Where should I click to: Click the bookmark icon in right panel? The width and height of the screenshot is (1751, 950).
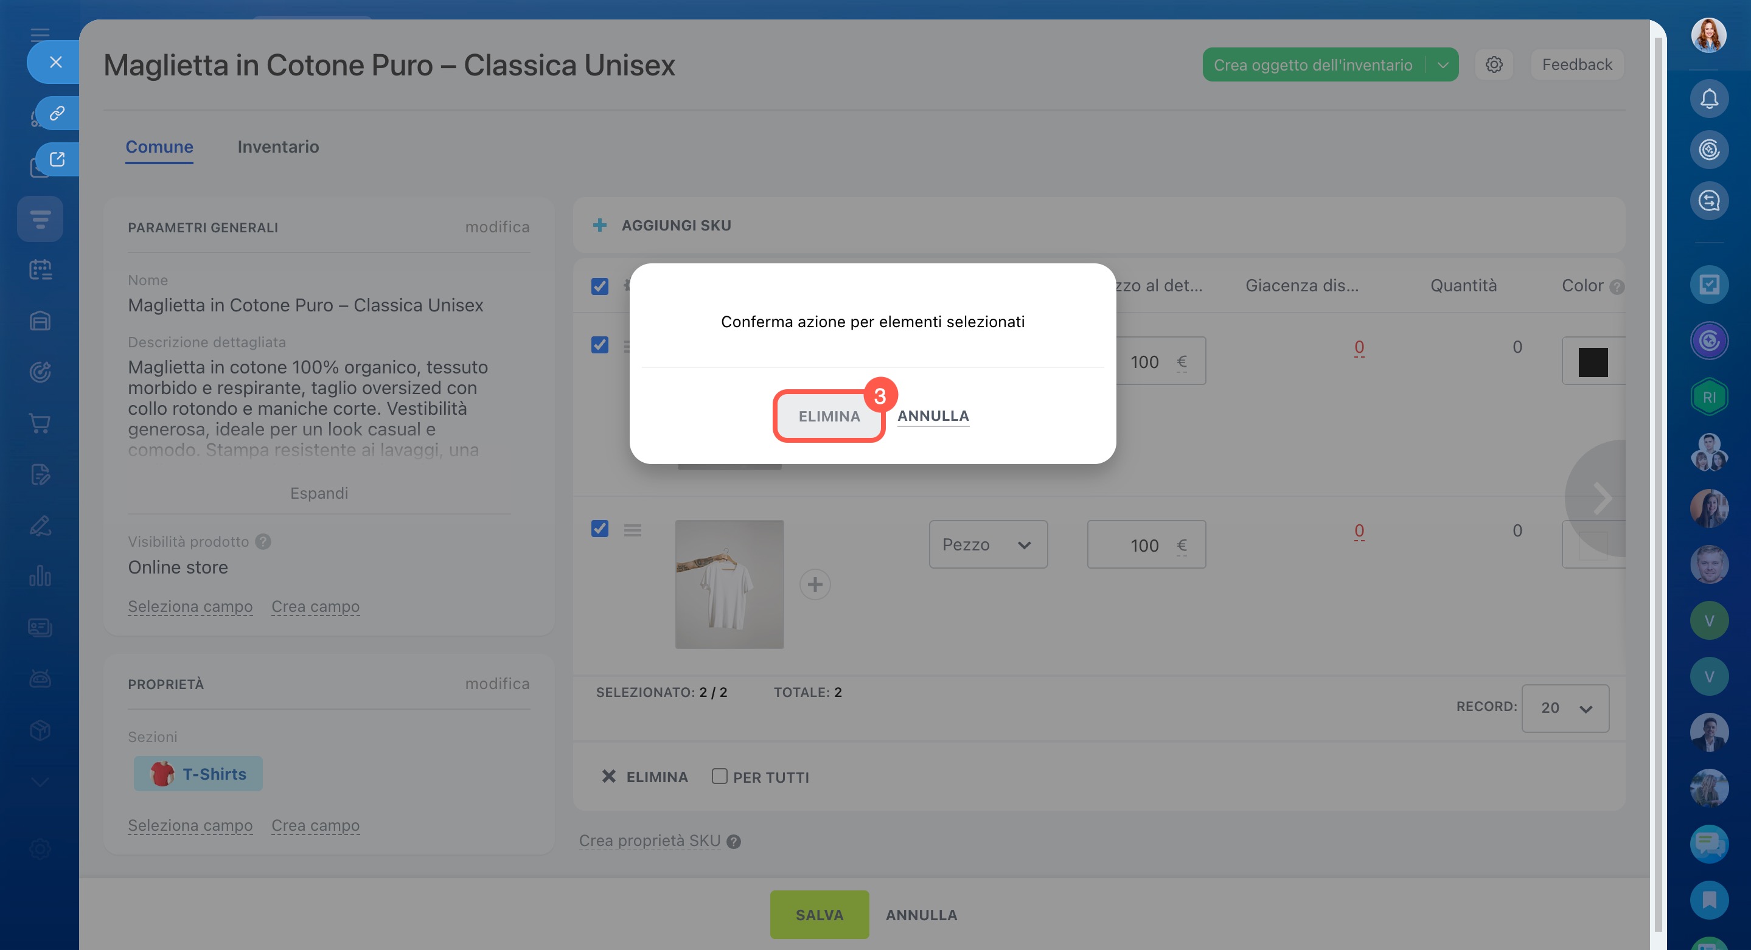[1708, 900]
